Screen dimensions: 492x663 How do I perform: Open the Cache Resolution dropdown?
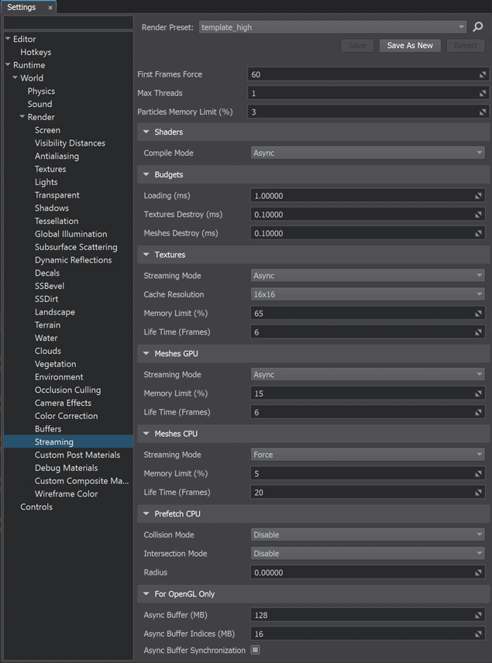pyautogui.click(x=368, y=294)
